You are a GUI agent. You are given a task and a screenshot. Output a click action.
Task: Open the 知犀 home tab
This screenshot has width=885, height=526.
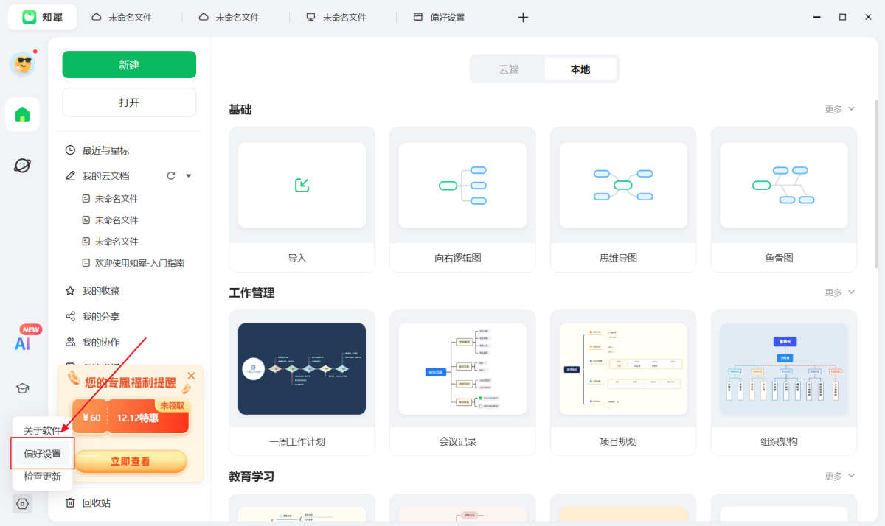tap(42, 17)
